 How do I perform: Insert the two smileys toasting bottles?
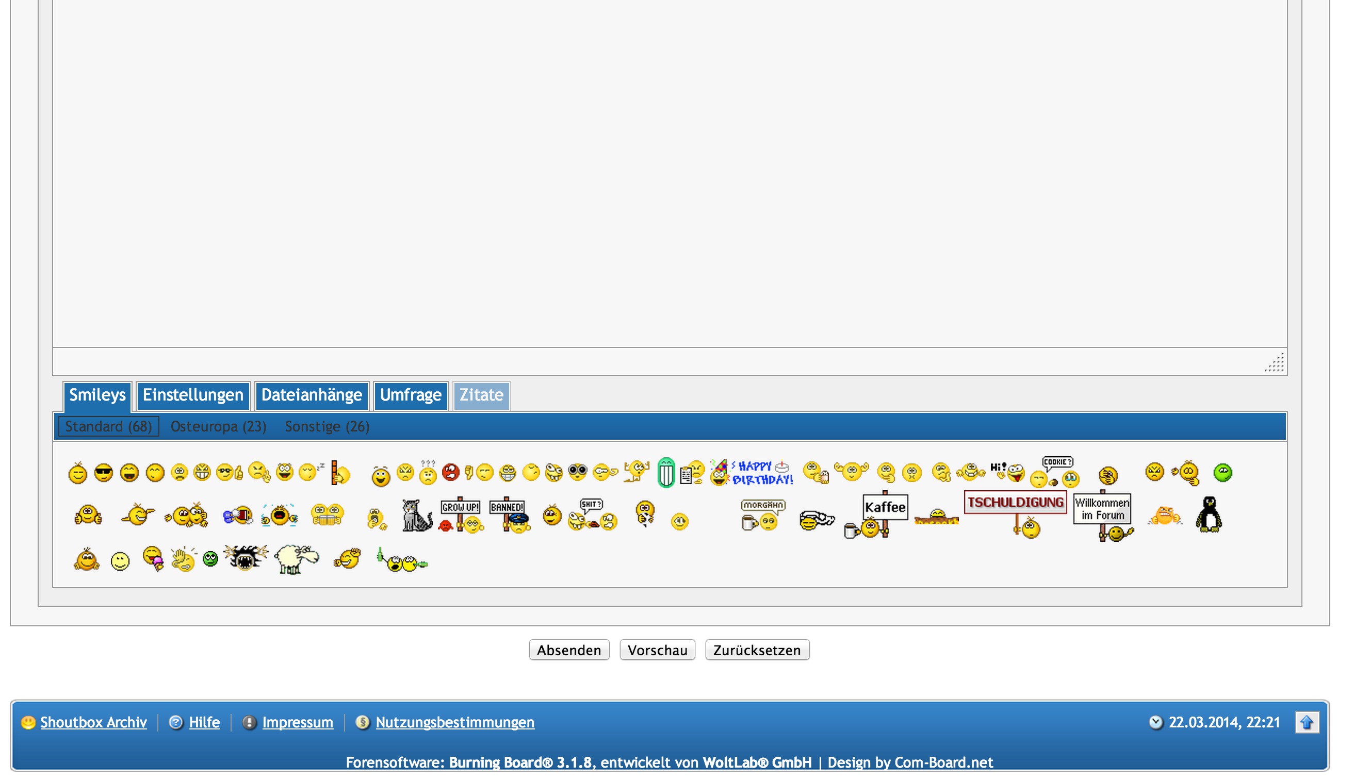(x=402, y=560)
